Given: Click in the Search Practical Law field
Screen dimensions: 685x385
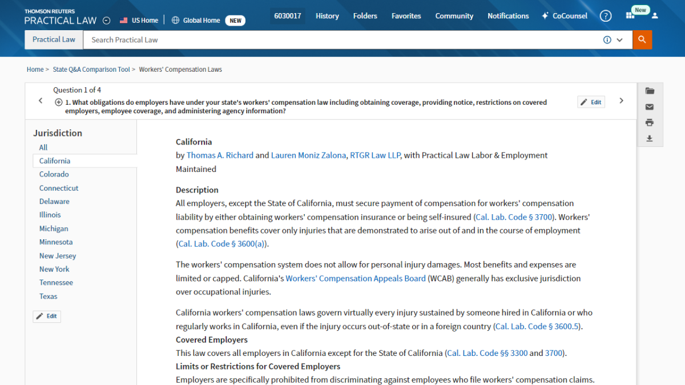Looking at the screenshot, I should tap(342, 40).
